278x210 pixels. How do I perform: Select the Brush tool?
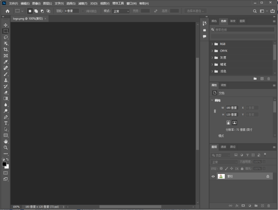coord(5,74)
